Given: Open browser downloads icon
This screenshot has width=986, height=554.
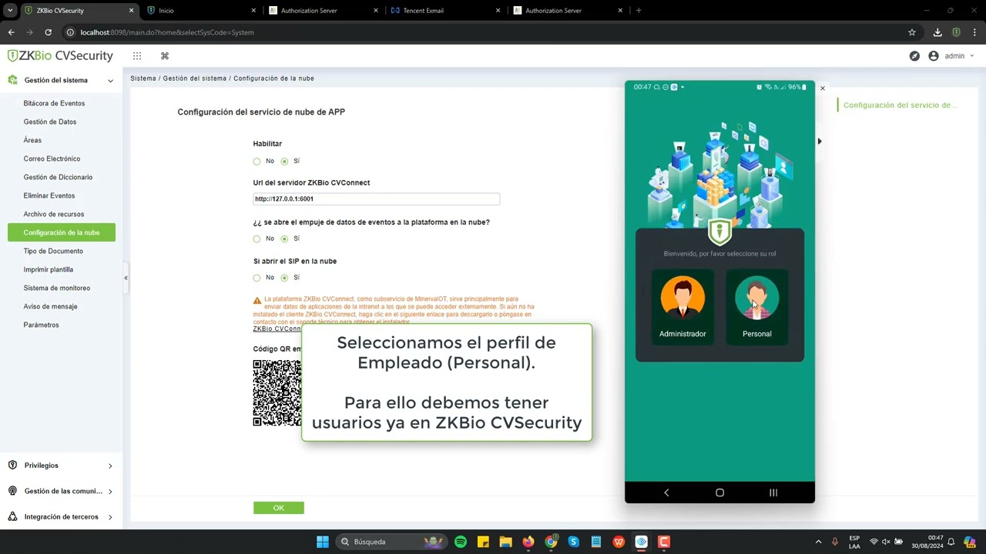Looking at the screenshot, I should 937,32.
